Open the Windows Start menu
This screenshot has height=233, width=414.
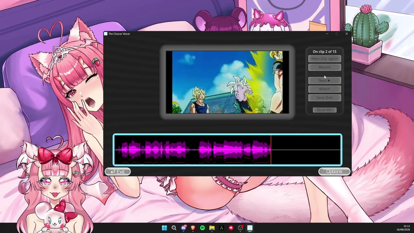click(x=164, y=228)
